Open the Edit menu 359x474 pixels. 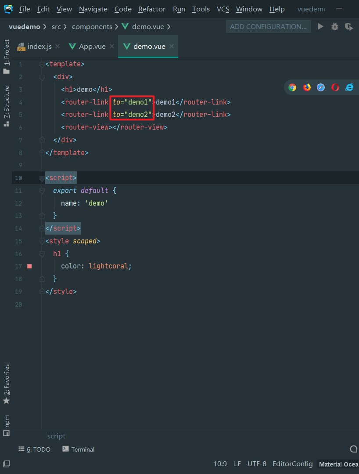(43, 9)
